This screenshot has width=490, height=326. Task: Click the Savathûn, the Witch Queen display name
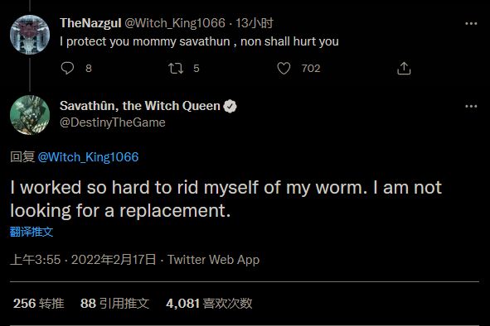coord(140,106)
